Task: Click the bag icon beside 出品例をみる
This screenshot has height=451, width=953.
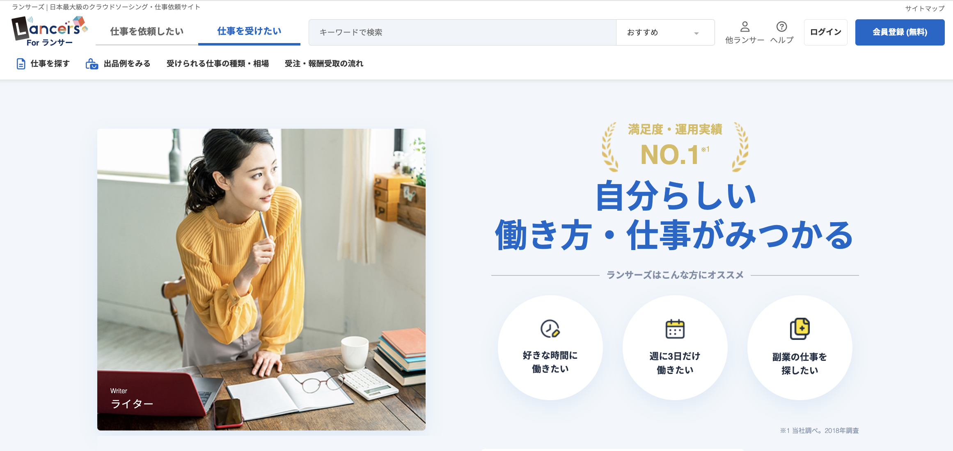Action: tap(92, 64)
